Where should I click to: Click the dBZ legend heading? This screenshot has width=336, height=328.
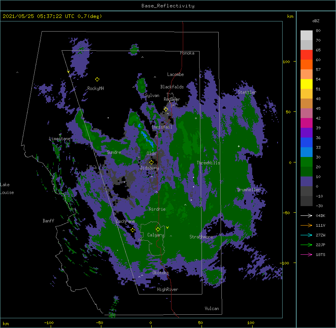click(316, 21)
